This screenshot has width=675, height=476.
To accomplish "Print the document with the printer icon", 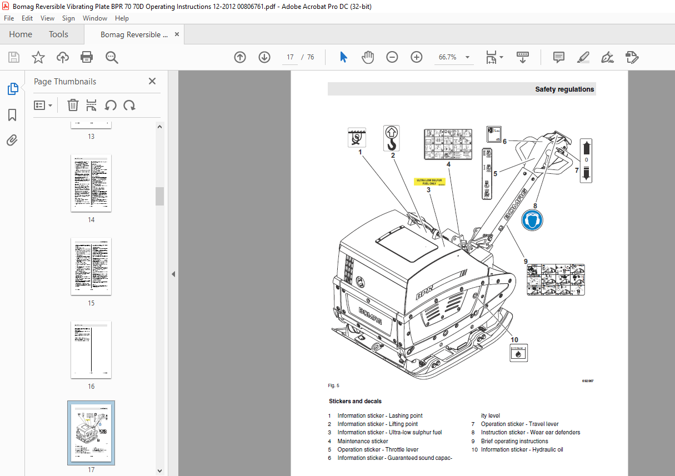I will pos(87,57).
